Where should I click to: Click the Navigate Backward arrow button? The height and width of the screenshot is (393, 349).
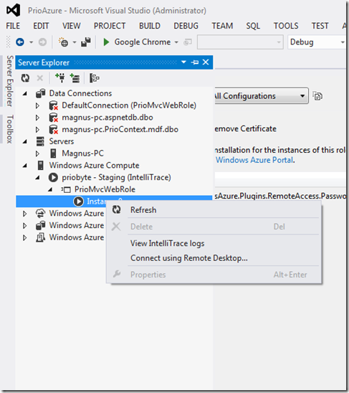(20, 42)
